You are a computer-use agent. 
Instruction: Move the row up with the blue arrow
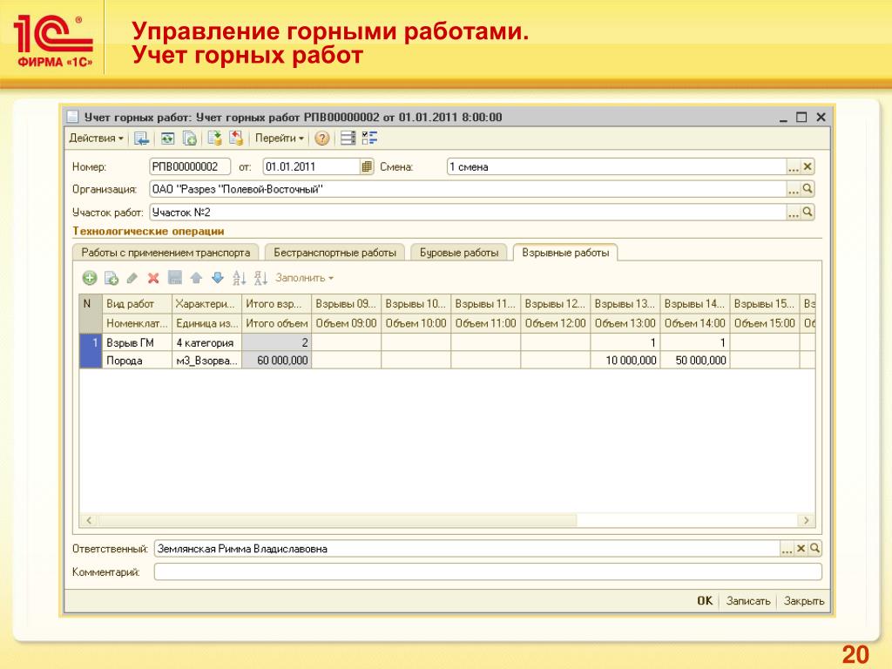196,278
